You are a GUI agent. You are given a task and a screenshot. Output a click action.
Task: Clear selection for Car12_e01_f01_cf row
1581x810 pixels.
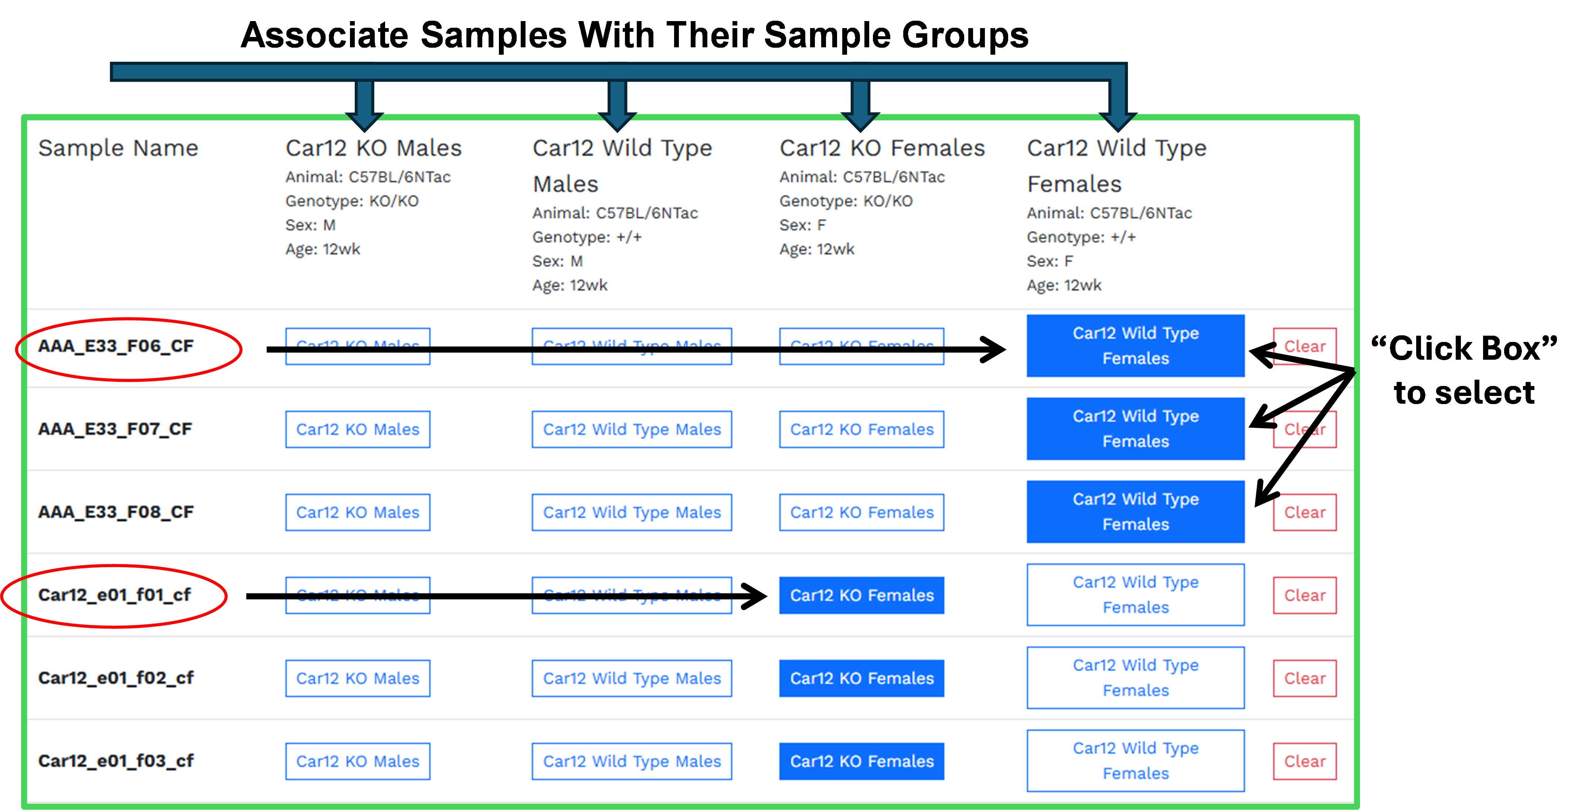pos(1305,595)
